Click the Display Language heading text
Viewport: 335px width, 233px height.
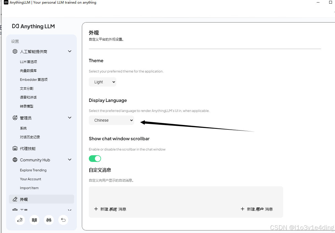[108, 100]
